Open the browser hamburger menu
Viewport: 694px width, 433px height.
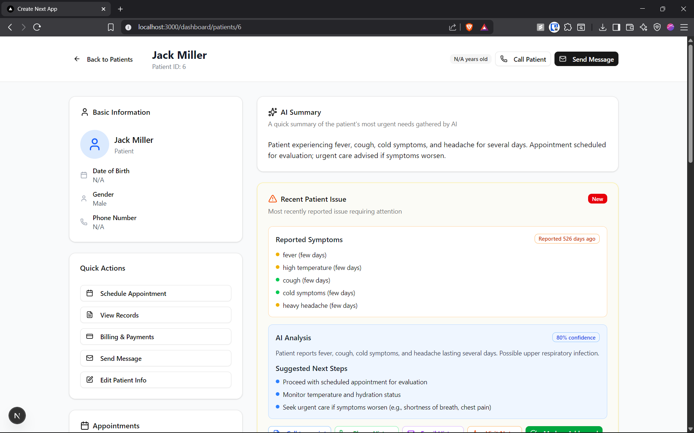(684, 27)
